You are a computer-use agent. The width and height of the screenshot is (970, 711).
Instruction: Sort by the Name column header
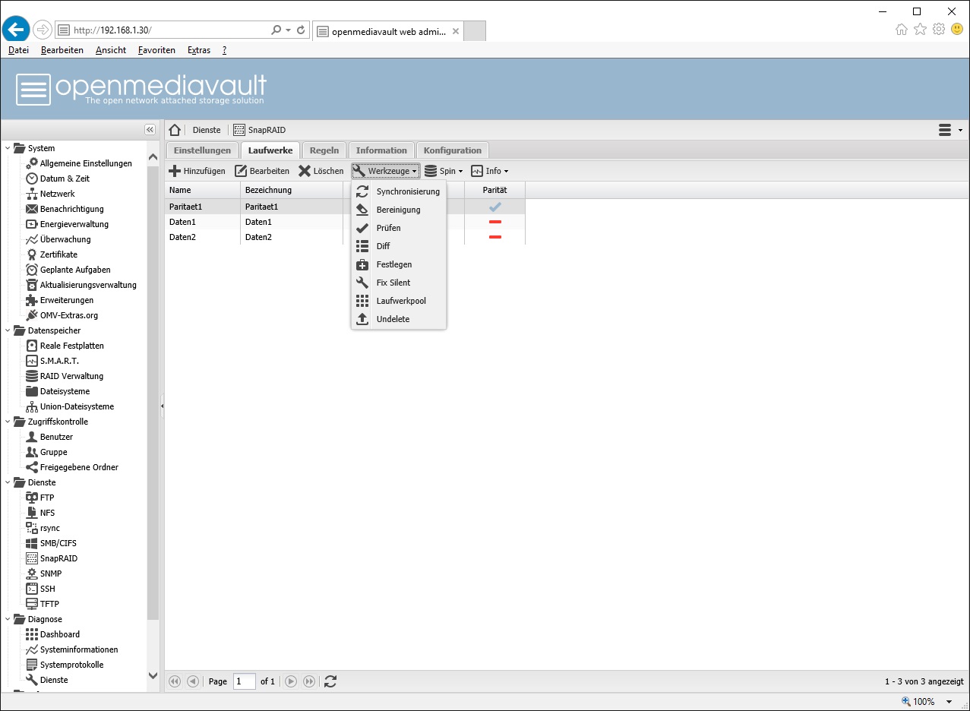(x=203, y=190)
